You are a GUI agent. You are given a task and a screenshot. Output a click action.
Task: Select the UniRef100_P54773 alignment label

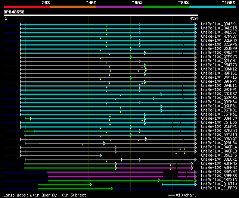219,65
